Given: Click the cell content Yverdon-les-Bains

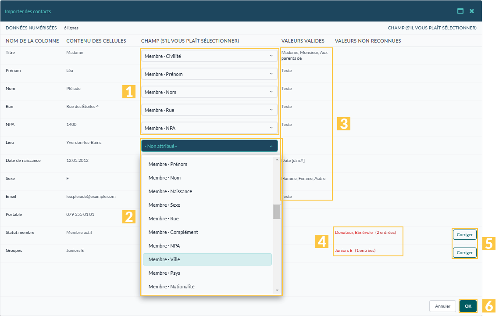Looking at the screenshot, I should [x=84, y=142].
